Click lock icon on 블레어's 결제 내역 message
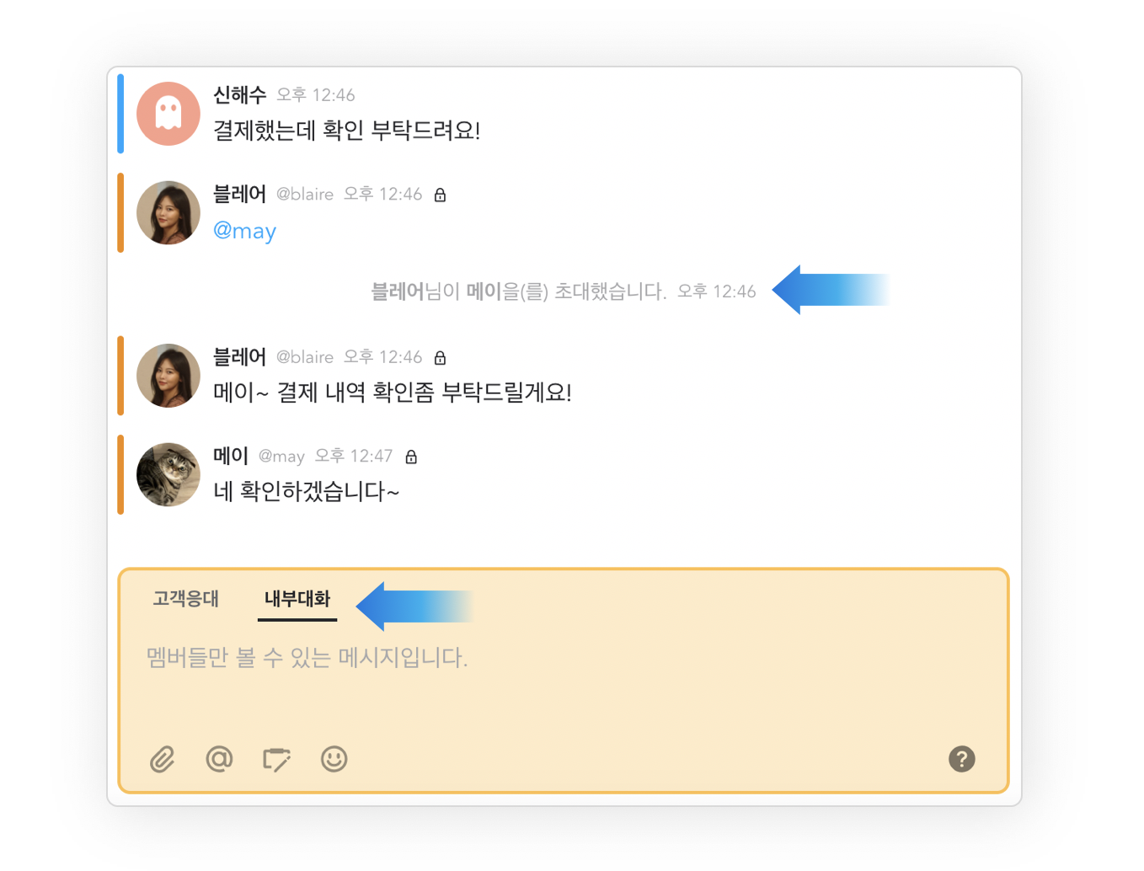 tap(440, 358)
